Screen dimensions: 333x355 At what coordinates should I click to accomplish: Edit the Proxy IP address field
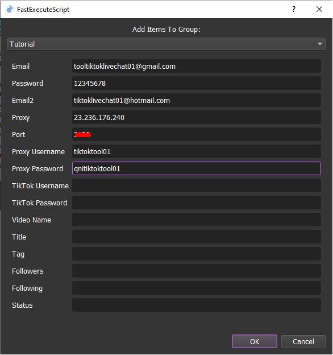[x=197, y=118]
